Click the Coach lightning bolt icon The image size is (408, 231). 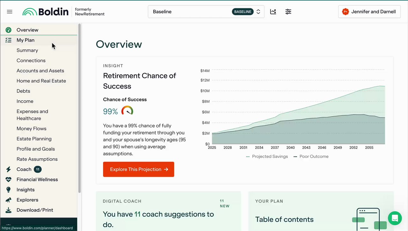(9, 169)
